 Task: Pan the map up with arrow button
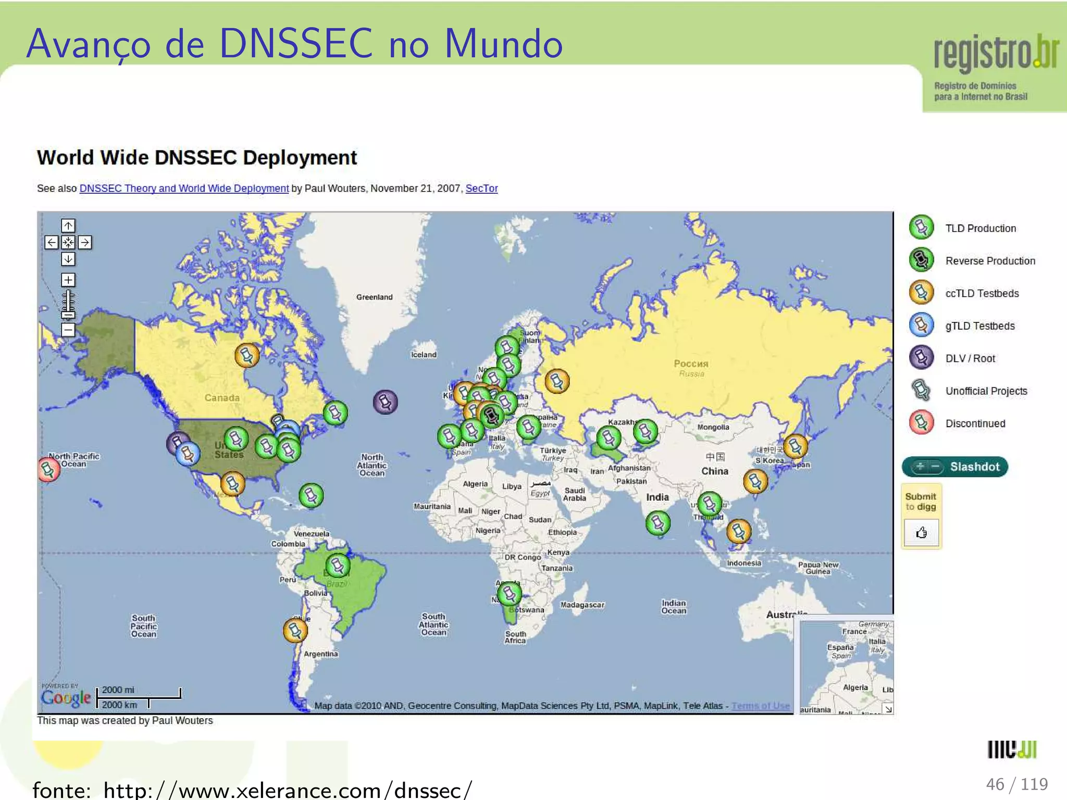click(68, 226)
